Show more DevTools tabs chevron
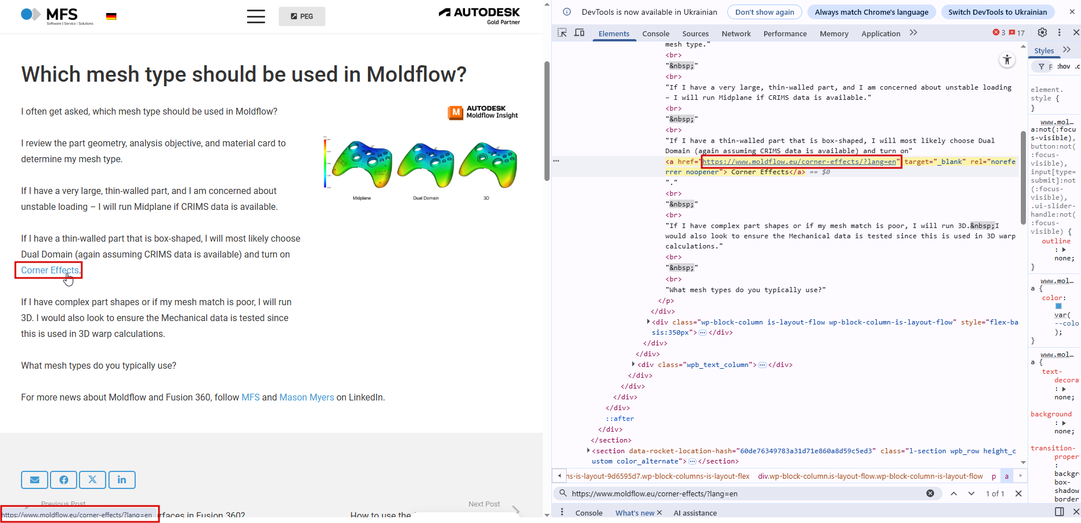 click(914, 33)
